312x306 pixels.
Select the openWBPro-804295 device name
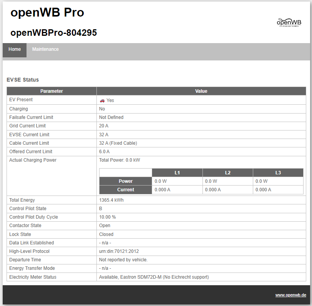[53, 33]
